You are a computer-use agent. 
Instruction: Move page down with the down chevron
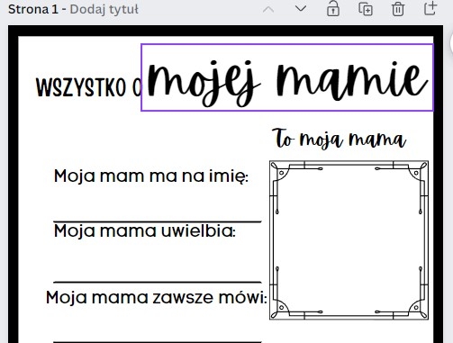(x=301, y=9)
